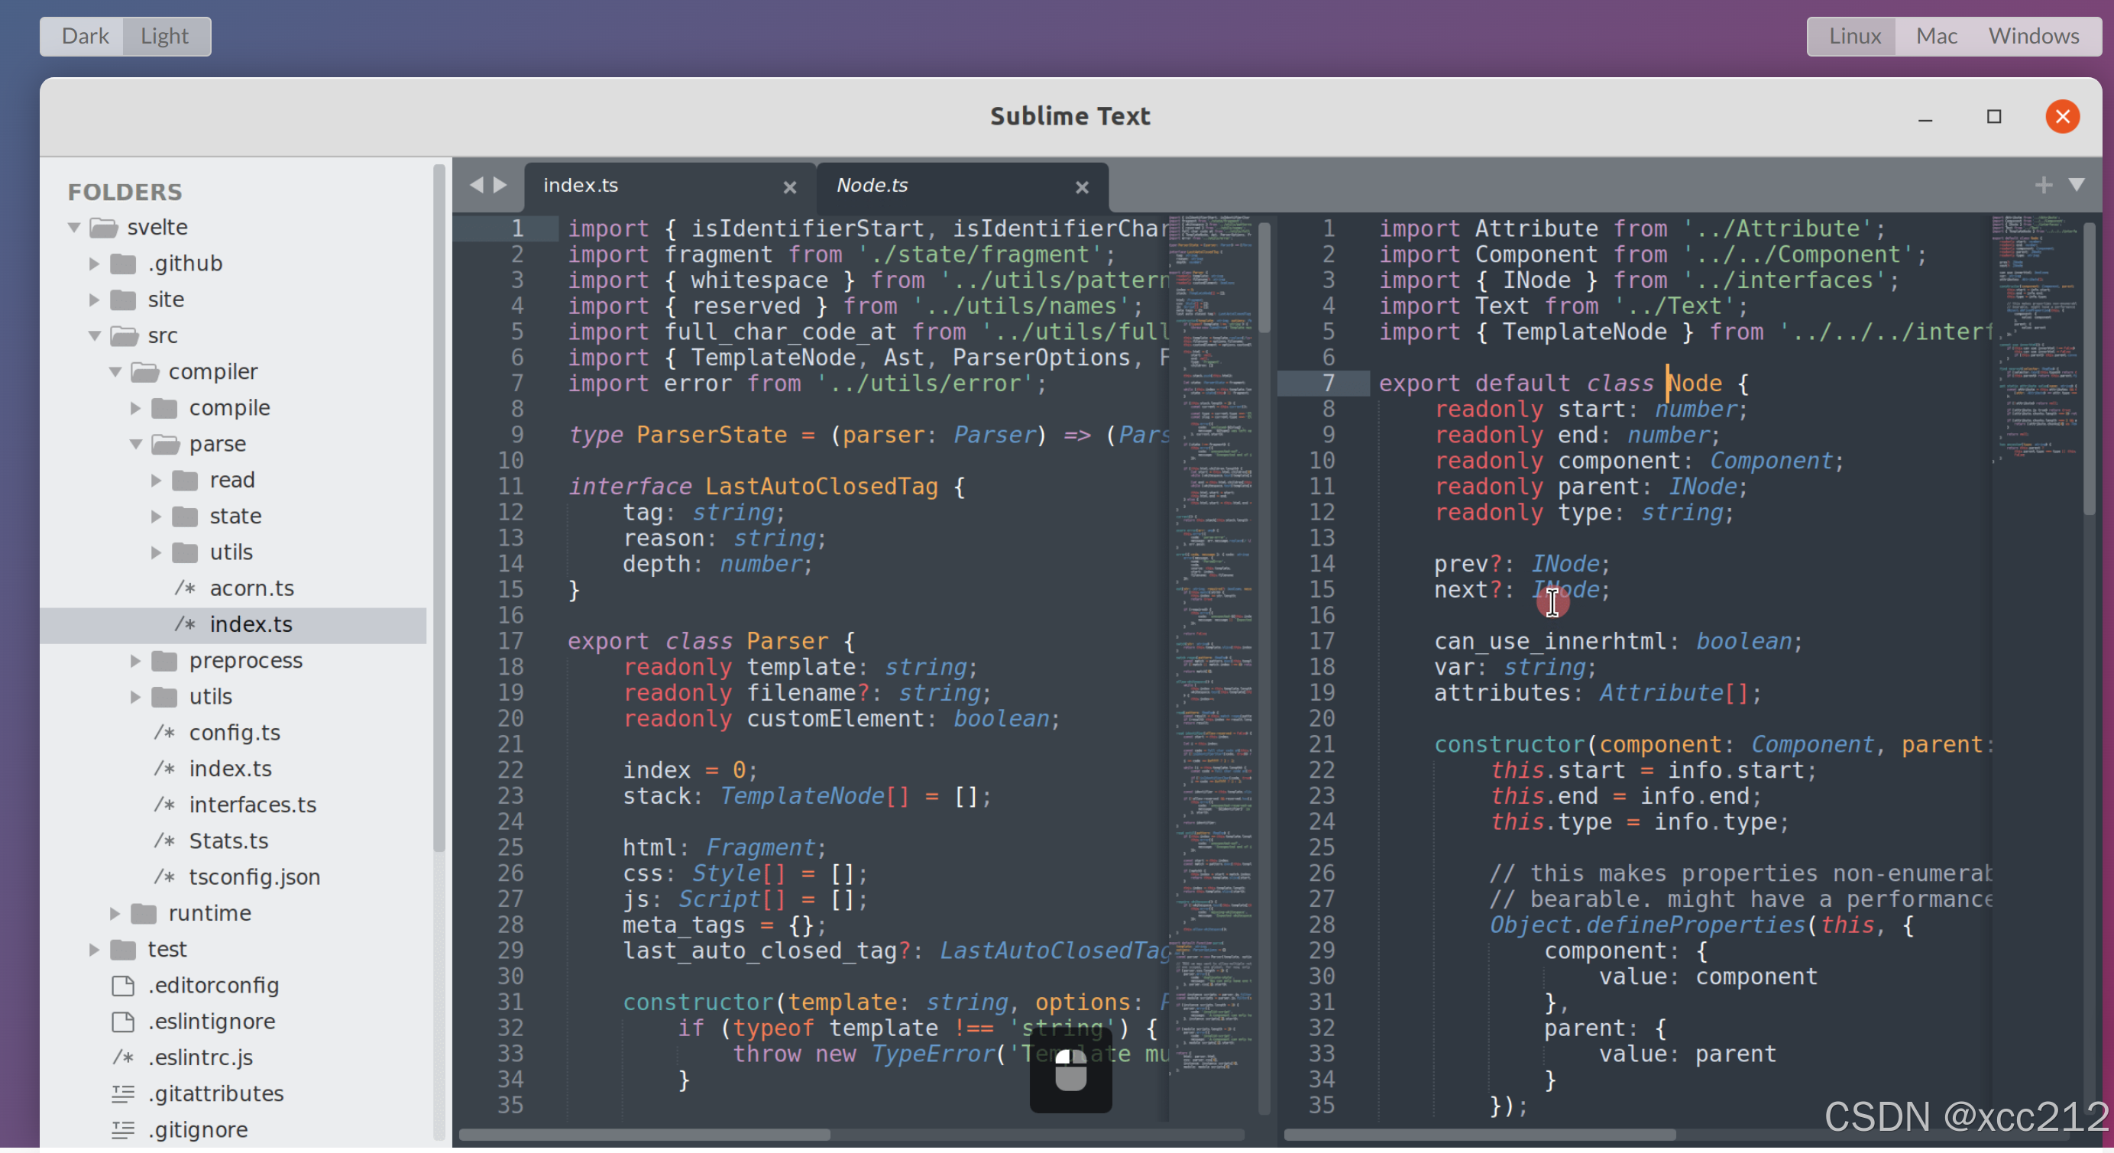The height and width of the screenshot is (1153, 2114).
Task: Go to next tab with right arrow
Action: pos(500,185)
